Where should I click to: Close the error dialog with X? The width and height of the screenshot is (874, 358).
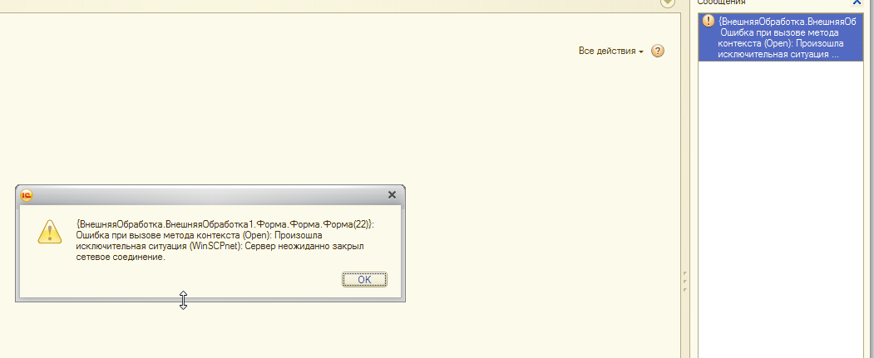point(392,195)
